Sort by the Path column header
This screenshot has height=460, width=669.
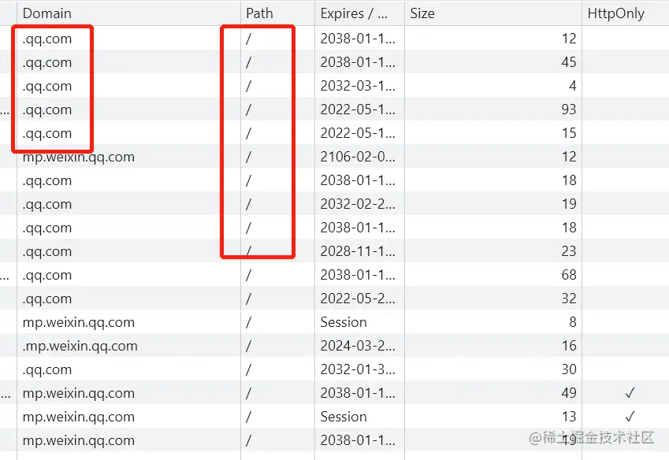tap(259, 13)
